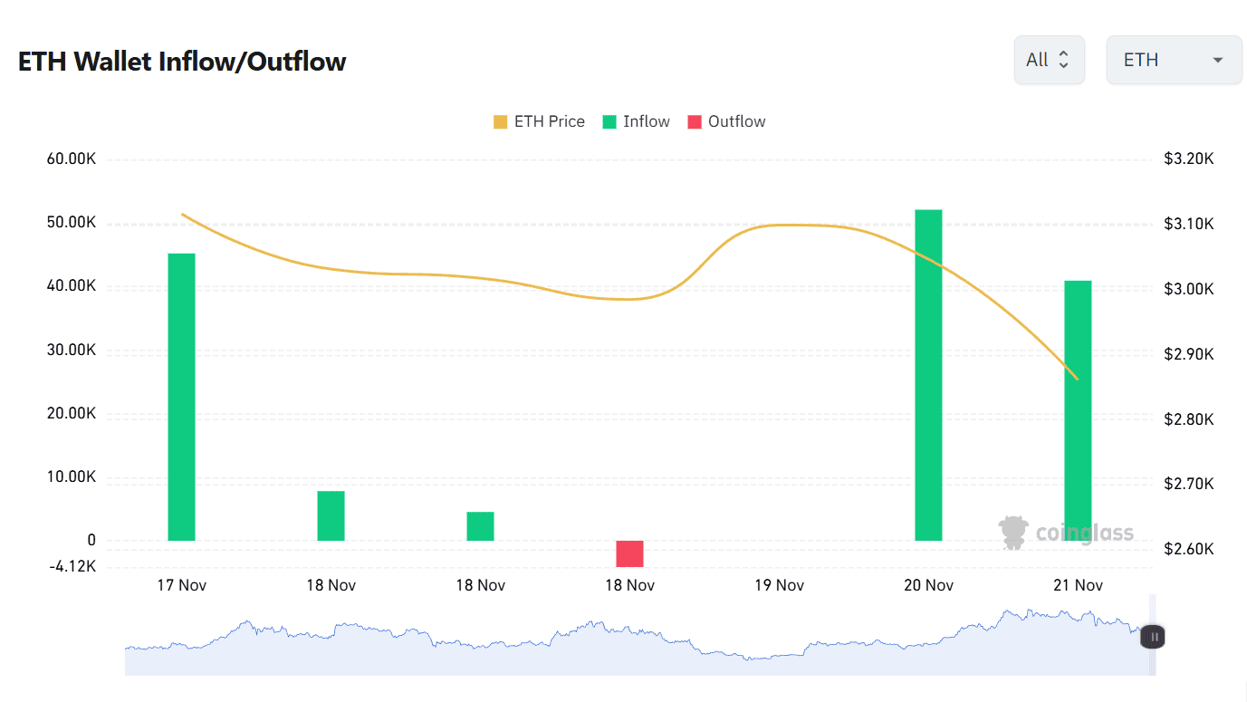Open the All time-range selector
Viewport: 1247px width, 702px height.
pyautogui.click(x=1049, y=59)
